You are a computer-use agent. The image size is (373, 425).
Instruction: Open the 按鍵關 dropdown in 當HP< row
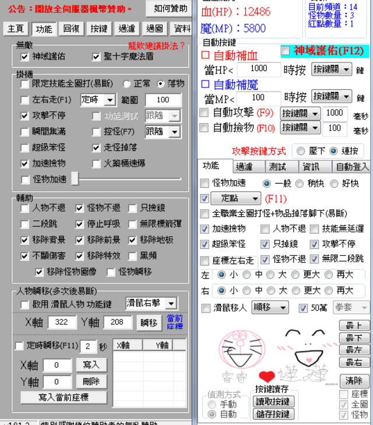(x=332, y=69)
